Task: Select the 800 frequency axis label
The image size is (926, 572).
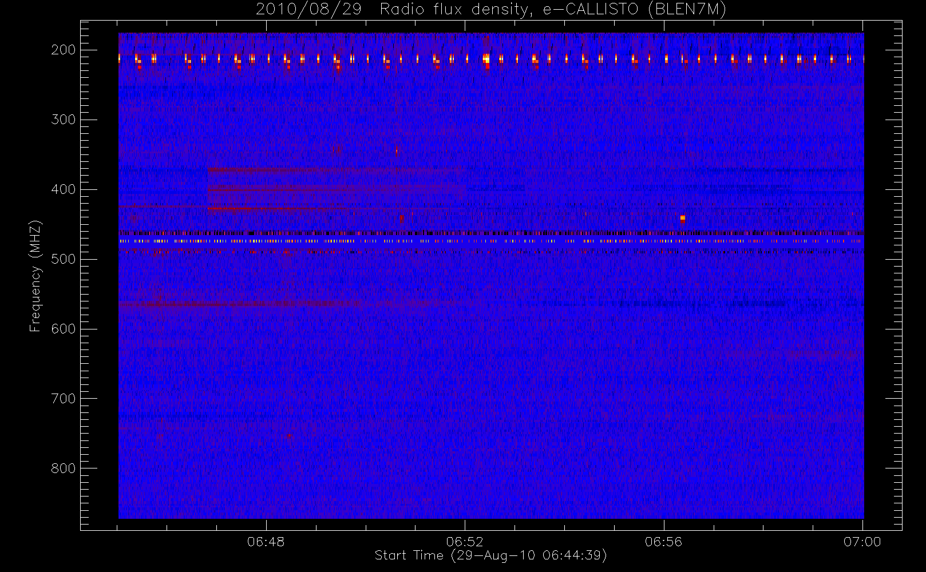Action: point(64,468)
